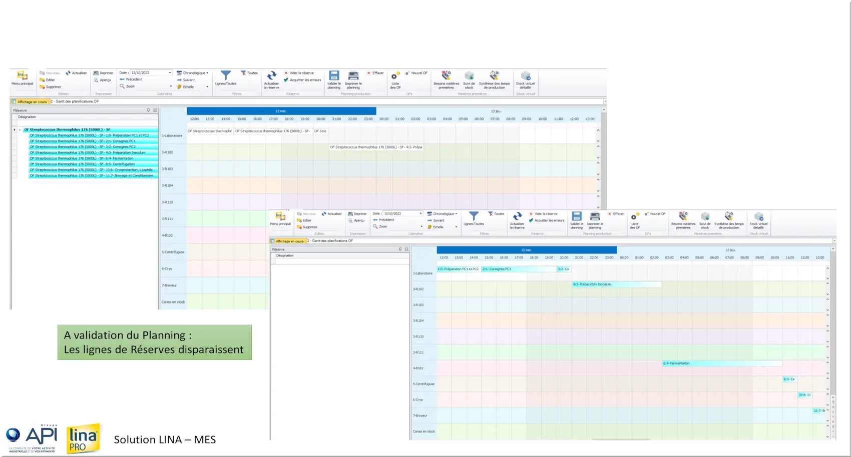
Task: Click Valider le planning in the back window
Action: (x=334, y=80)
